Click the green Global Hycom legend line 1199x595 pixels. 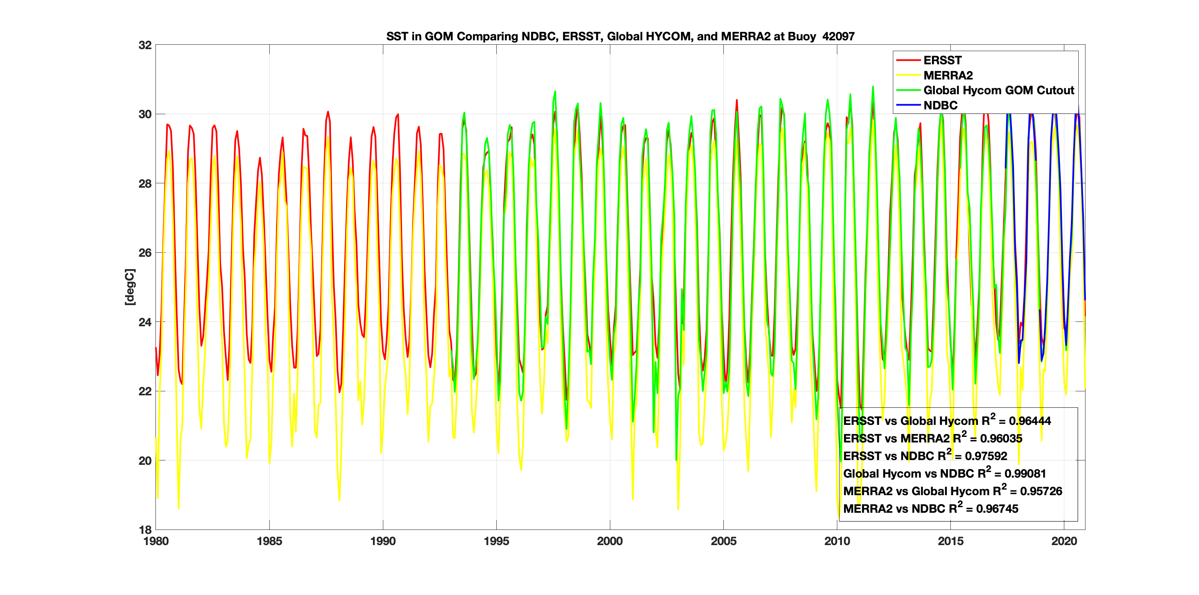coord(908,90)
